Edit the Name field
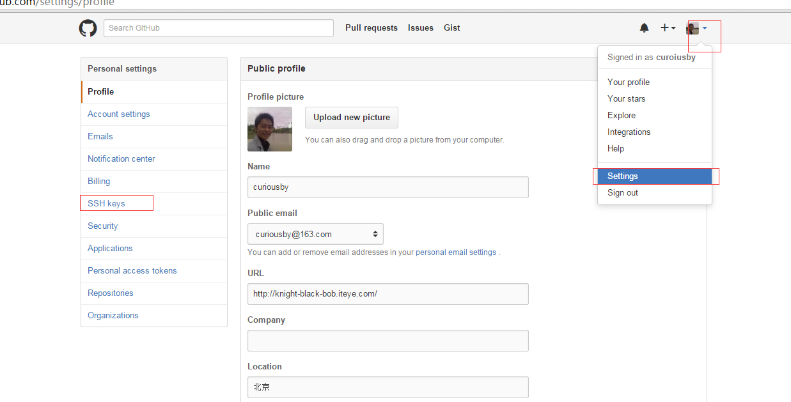This screenshot has width=791, height=402. click(x=388, y=187)
